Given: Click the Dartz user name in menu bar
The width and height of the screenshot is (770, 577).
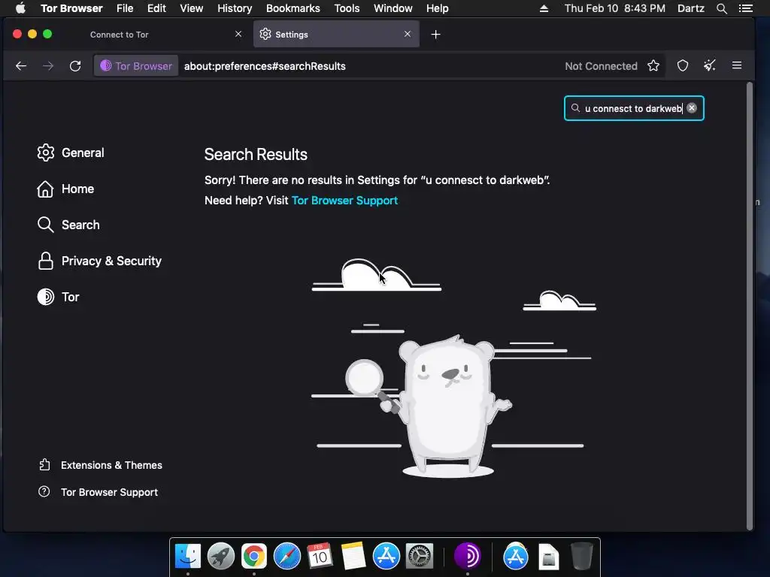Looking at the screenshot, I should coord(690,8).
